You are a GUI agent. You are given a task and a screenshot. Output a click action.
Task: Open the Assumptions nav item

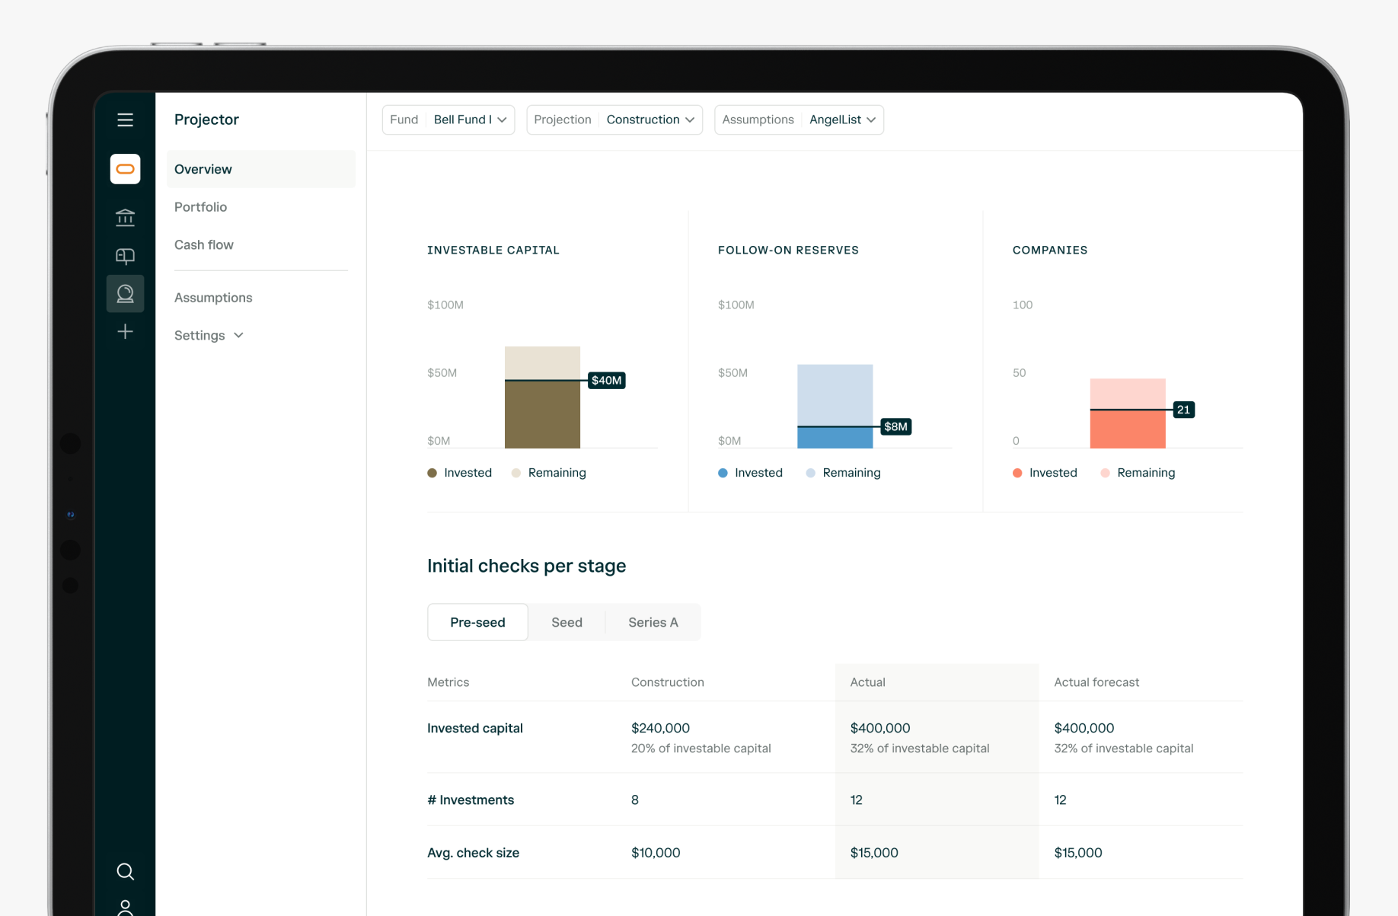[x=213, y=298]
